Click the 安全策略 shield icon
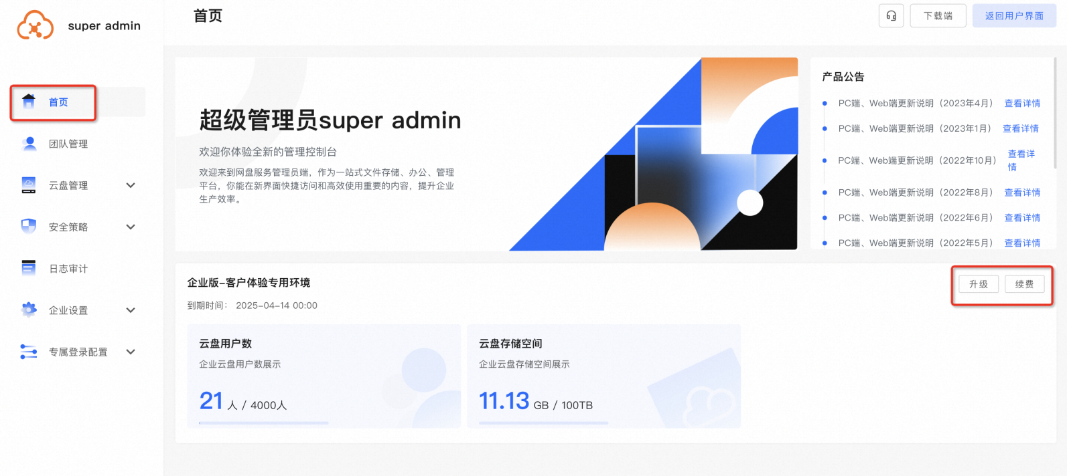The width and height of the screenshot is (1067, 476). click(29, 227)
